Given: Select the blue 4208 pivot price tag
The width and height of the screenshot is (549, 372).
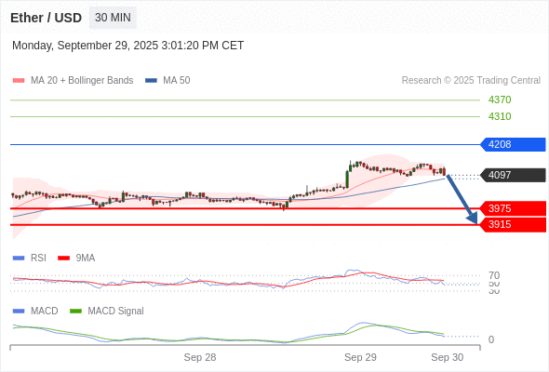Looking at the screenshot, I should (513, 144).
